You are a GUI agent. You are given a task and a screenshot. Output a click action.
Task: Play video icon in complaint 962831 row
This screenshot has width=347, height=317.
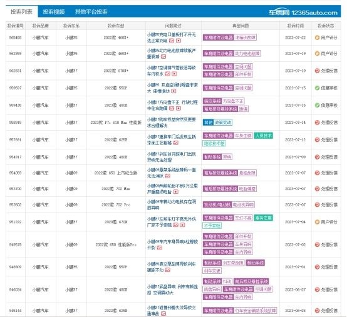coord(174,74)
